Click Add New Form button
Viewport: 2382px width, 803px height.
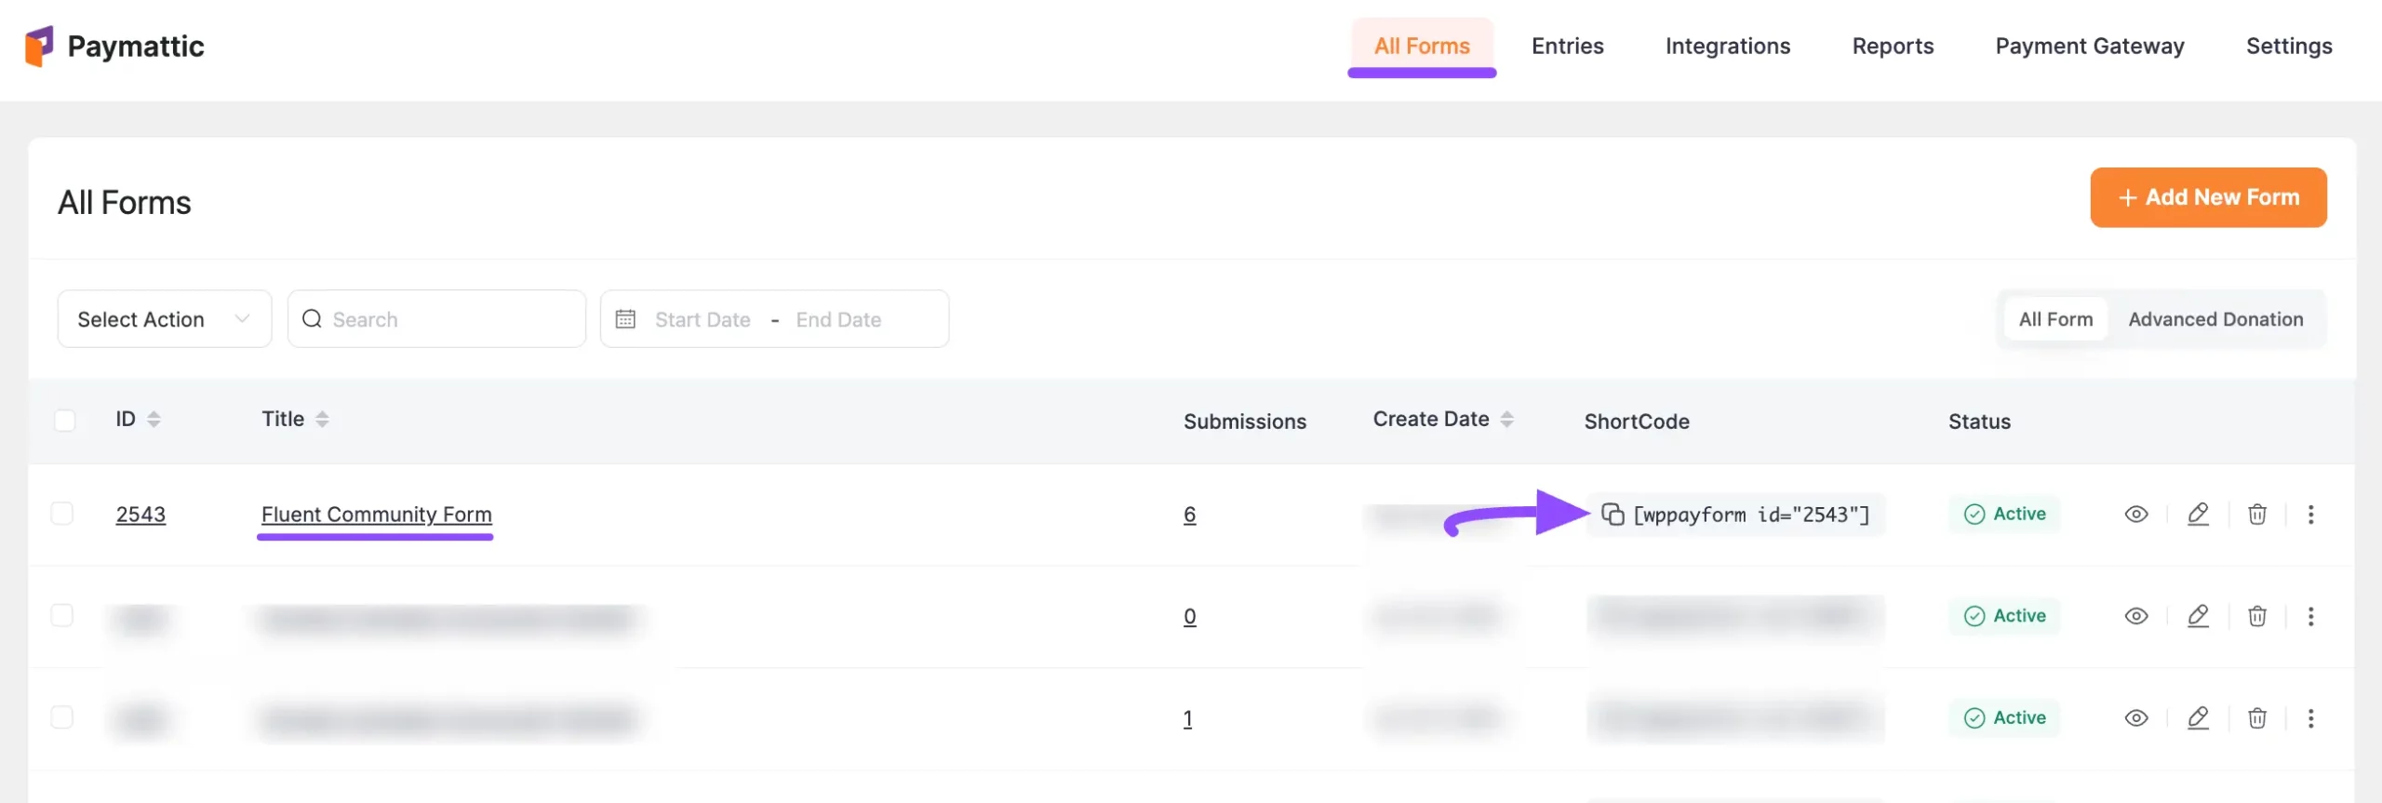(2208, 197)
